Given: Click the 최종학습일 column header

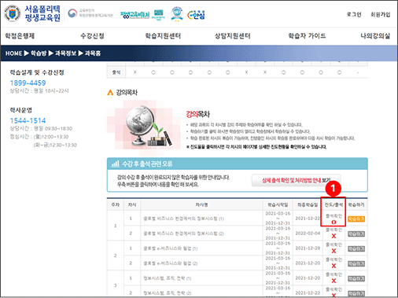Looking at the screenshot, I should 308,204.
